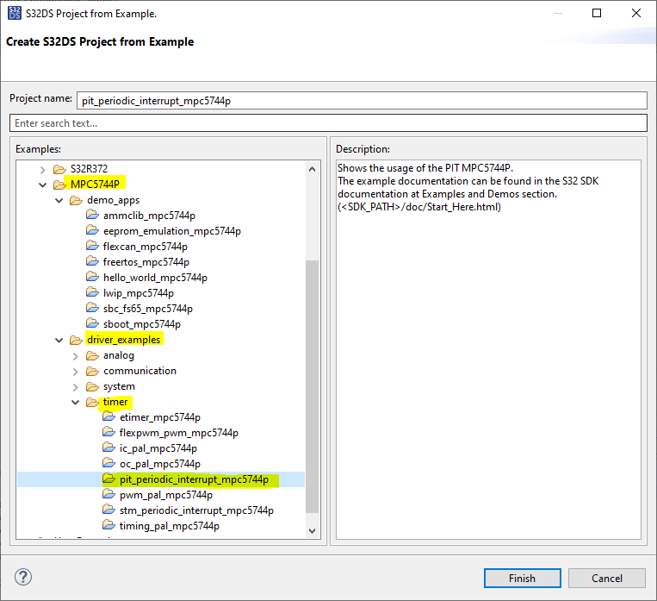Screen dimensions: 657x601
Task: Expand the system folder node
Action: tap(76, 387)
